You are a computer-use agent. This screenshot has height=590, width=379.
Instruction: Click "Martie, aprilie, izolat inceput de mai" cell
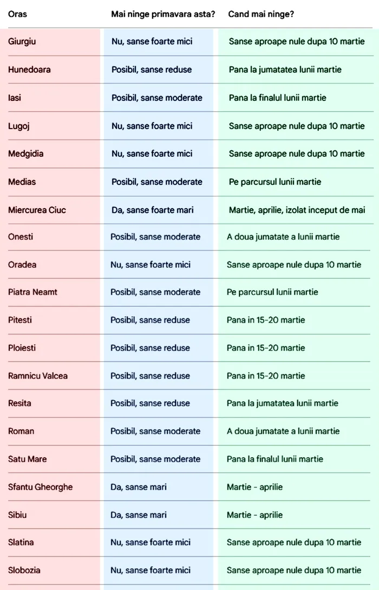(297, 210)
